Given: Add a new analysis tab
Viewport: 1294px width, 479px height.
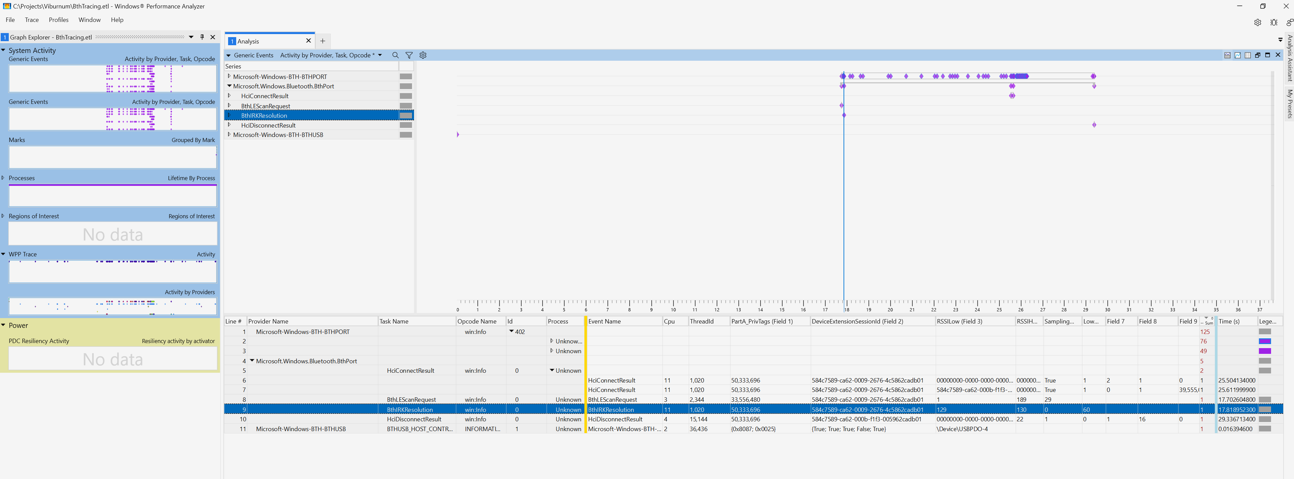Looking at the screenshot, I should click(x=323, y=41).
